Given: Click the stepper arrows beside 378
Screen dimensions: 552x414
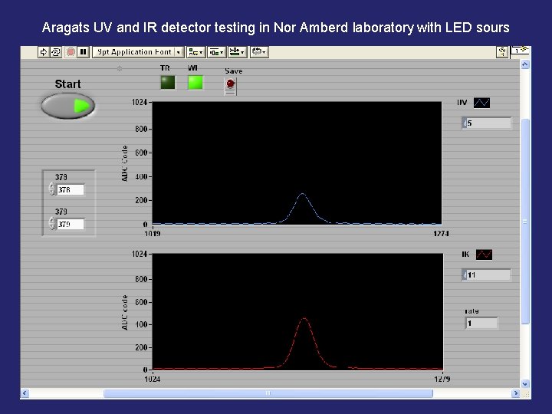Looking at the screenshot, I should [52, 189].
